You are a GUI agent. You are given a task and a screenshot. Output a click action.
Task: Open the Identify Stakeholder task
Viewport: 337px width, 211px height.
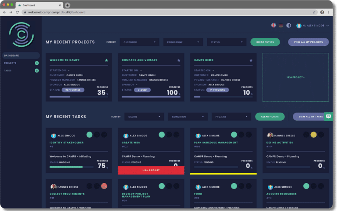66,142
